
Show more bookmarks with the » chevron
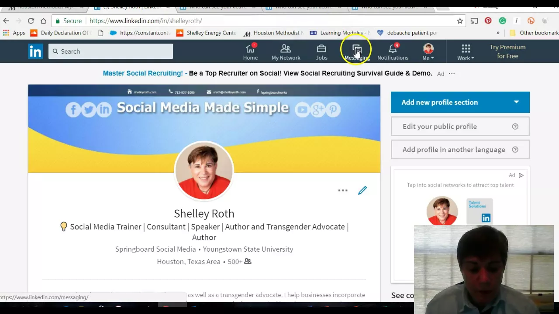coord(498,33)
